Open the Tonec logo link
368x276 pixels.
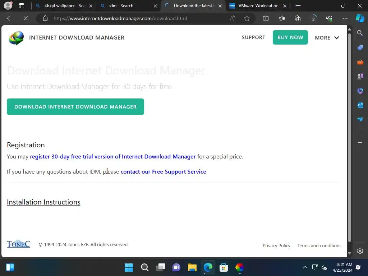coord(19,244)
